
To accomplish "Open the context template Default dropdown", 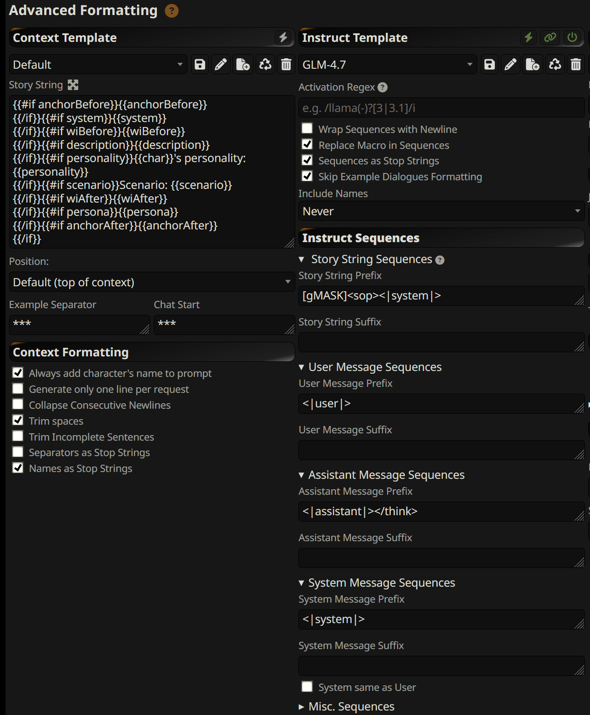I will pos(98,65).
